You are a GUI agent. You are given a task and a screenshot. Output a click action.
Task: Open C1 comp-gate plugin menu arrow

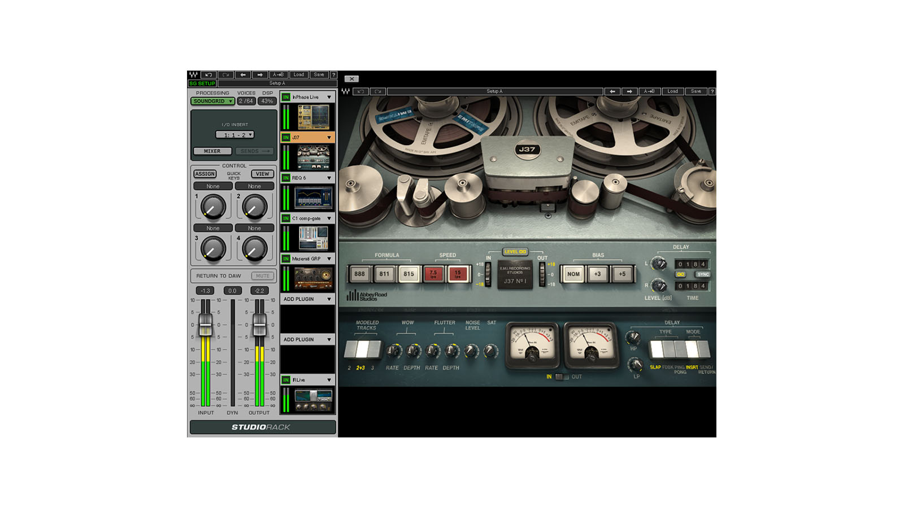pos(329,218)
